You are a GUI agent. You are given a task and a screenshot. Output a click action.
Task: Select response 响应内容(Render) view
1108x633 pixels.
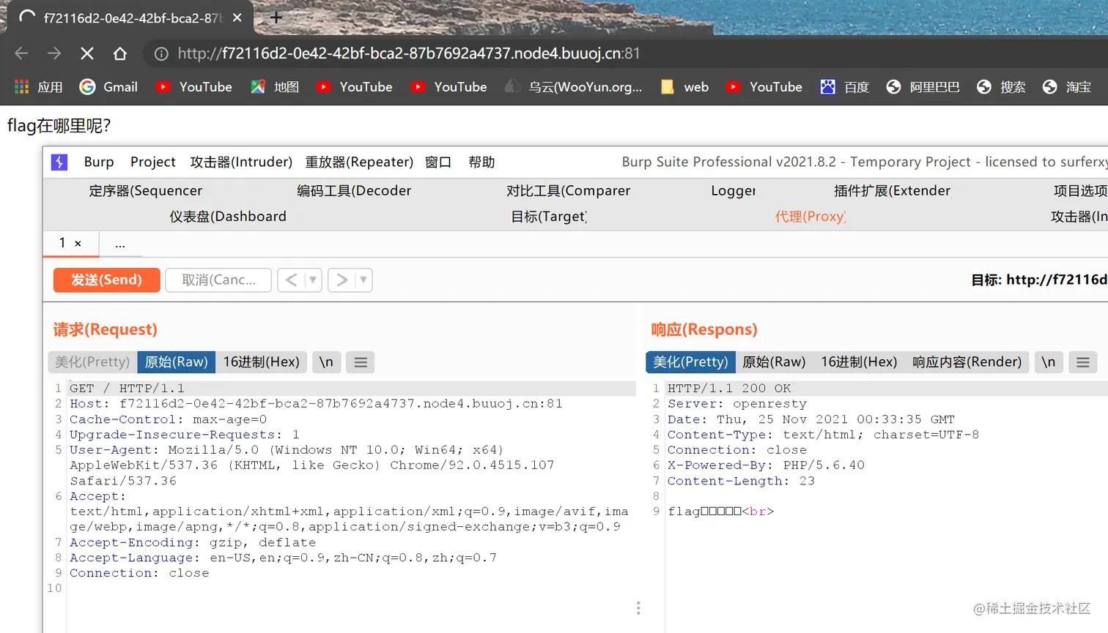pos(967,362)
